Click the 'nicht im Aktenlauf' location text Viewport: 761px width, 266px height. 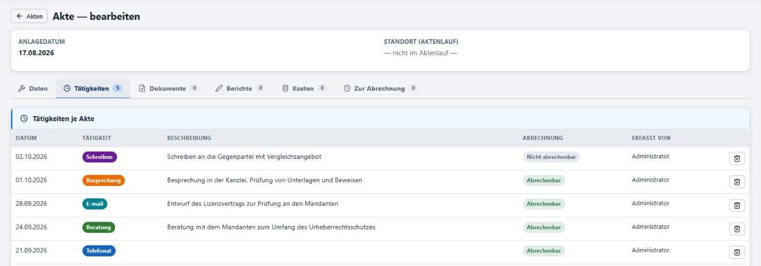coord(420,53)
